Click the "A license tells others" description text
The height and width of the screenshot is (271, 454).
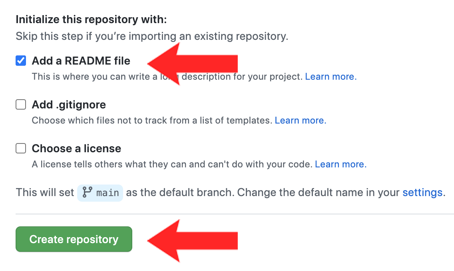[172, 164]
